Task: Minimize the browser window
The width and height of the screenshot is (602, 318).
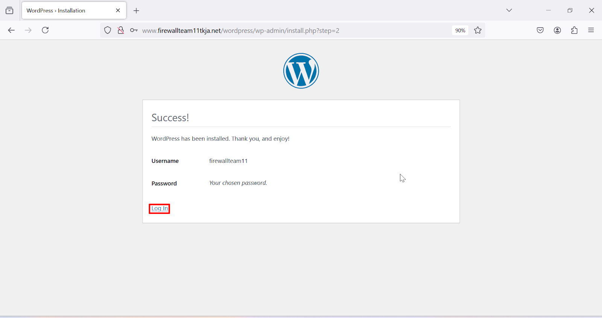Action: point(549,11)
